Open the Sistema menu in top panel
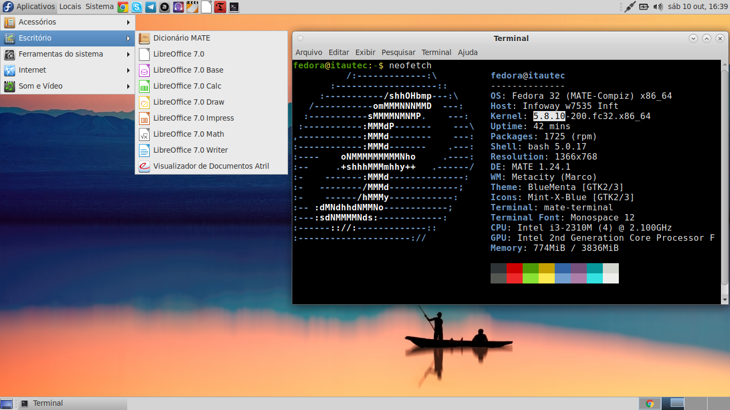Image resolution: width=730 pixels, height=410 pixels. (x=99, y=7)
